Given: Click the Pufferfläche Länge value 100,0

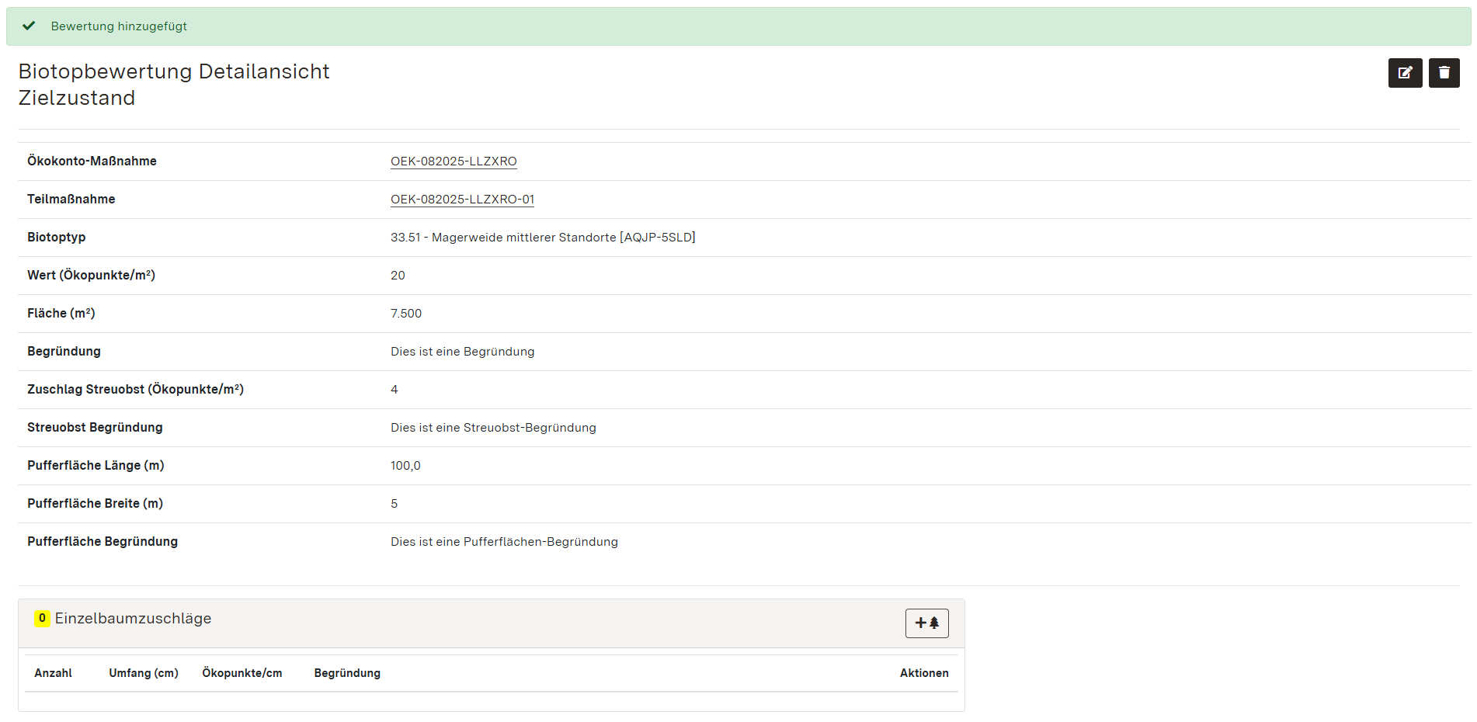Looking at the screenshot, I should pyautogui.click(x=405, y=466).
